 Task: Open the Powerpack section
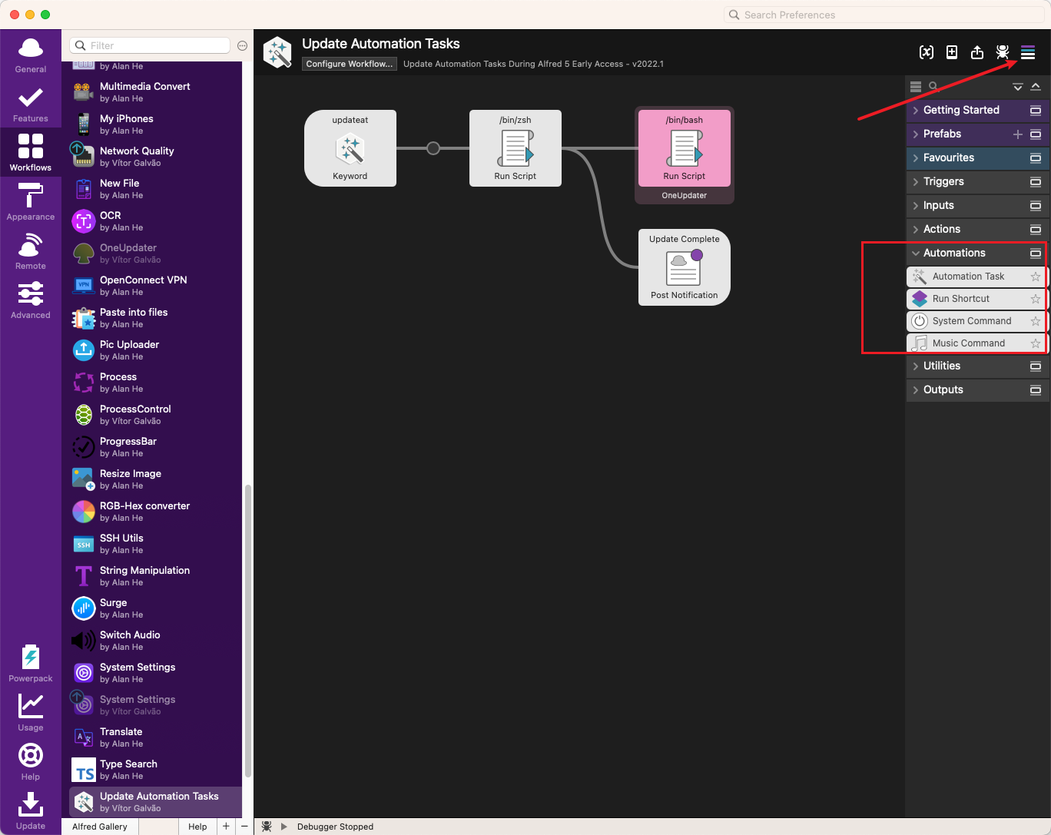(x=31, y=664)
